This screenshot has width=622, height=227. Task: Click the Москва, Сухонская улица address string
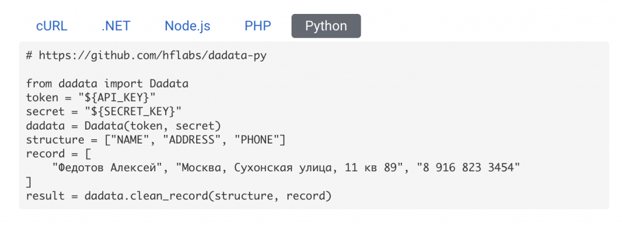290,168
